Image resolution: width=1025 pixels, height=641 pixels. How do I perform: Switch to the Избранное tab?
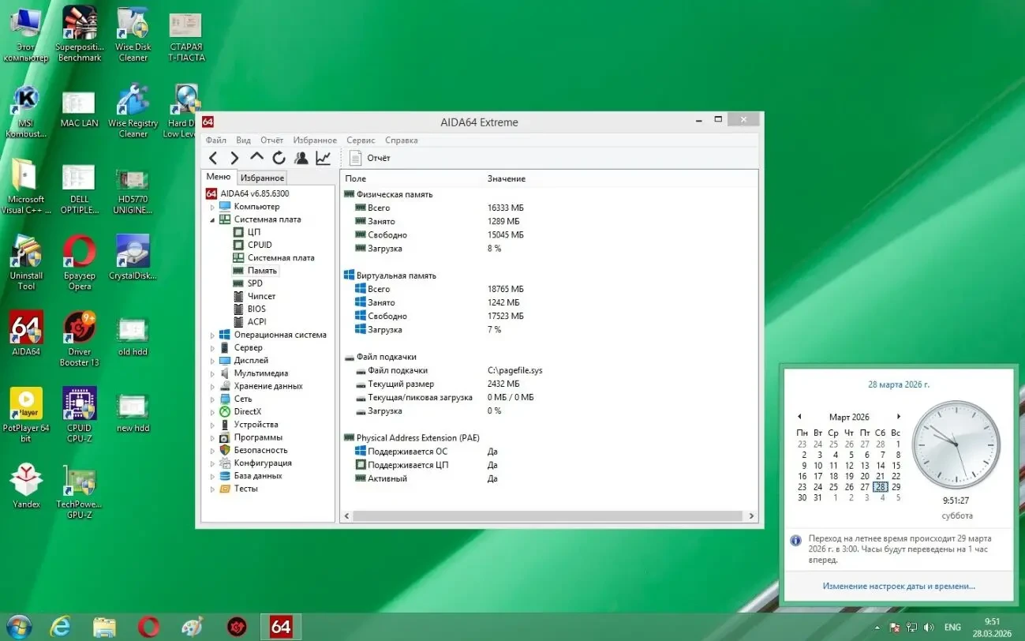pyautogui.click(x=261, y=177)
